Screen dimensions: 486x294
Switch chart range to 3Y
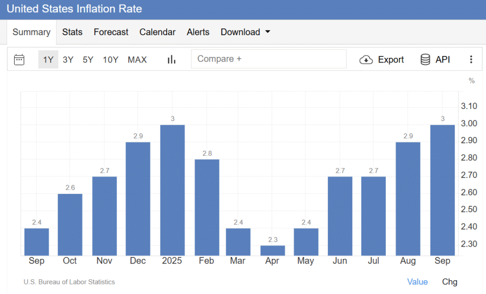(68, 60)
